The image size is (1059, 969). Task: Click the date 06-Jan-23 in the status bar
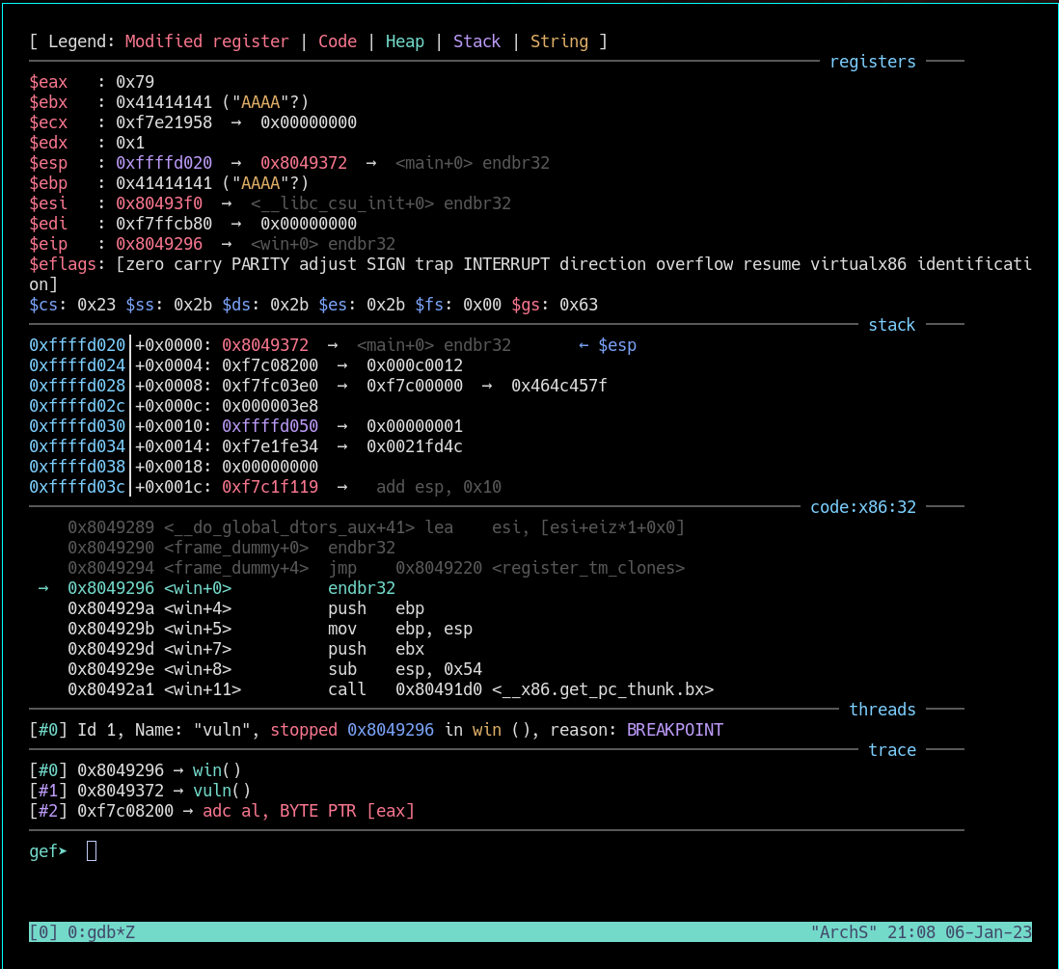(x=988, y=931)
